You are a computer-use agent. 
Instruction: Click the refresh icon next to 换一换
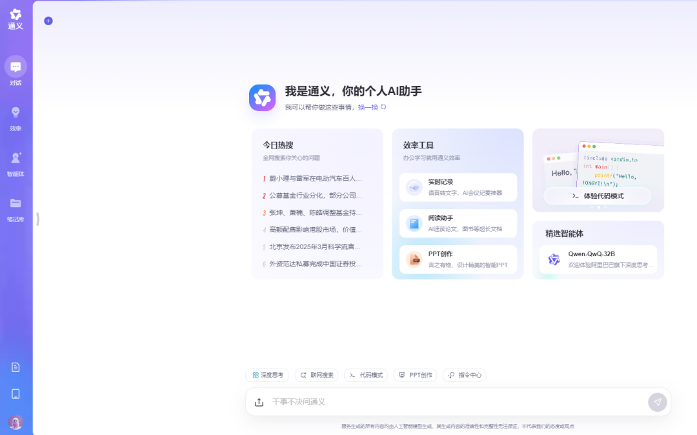click(x=383, y=107)
